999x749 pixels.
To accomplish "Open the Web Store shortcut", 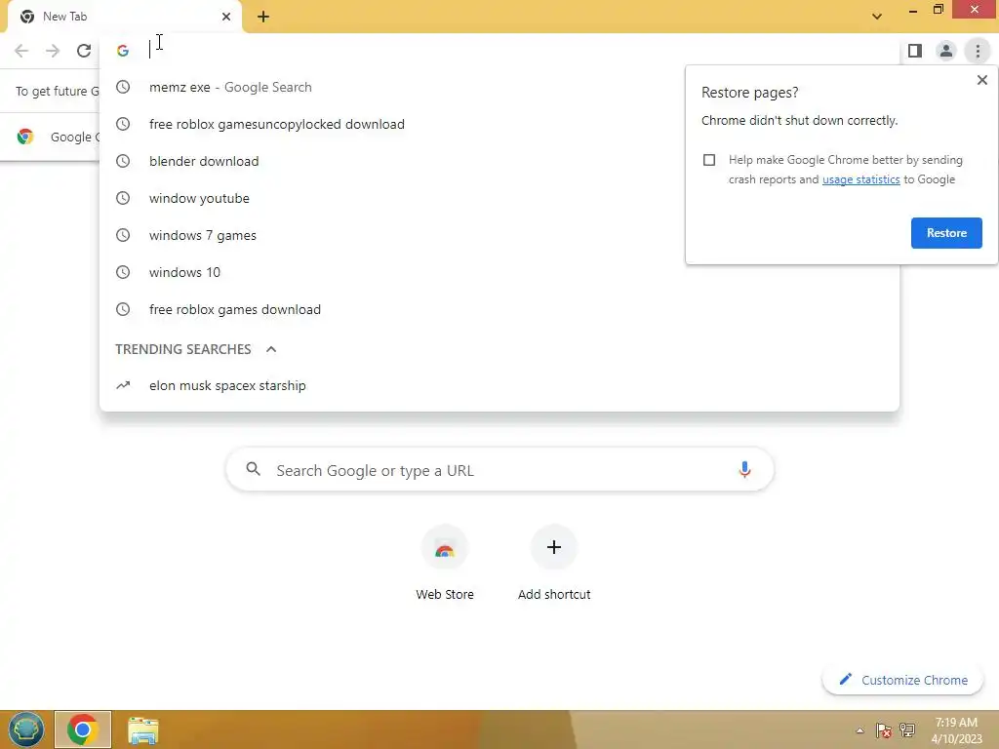I will (445, 563).
